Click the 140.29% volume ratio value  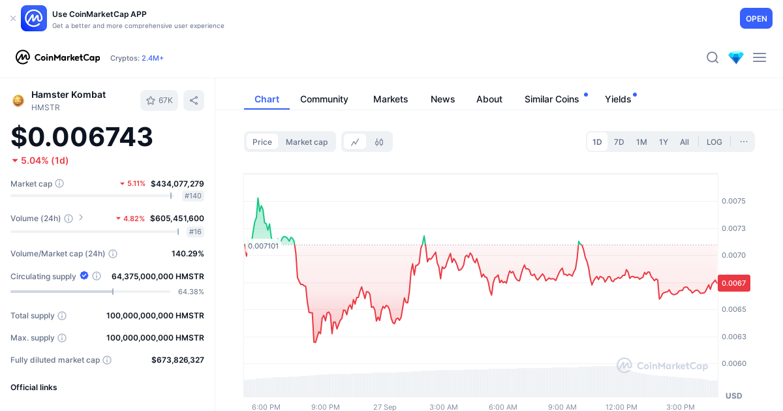click(188, 254)
